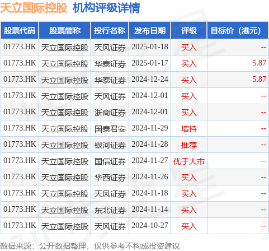Click the 目标价（港元） column header
The height and width of the screenshot is (251, 269).
(x=238, y=30)
